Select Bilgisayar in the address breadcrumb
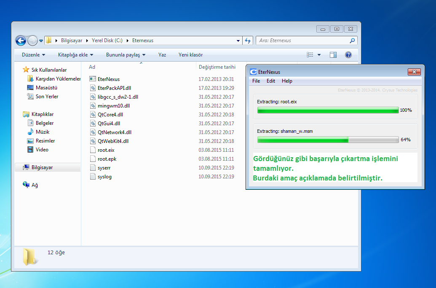The height and width of the screenshot is (288, 436). coord(72,40)
